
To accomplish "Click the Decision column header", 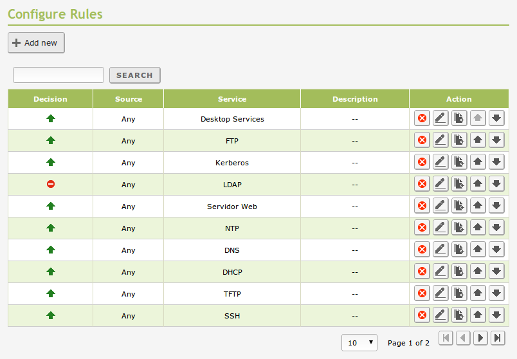I will [x=50, y=99].
